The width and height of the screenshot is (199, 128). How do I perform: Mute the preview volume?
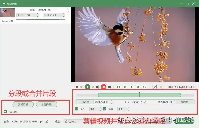point(109,87)
